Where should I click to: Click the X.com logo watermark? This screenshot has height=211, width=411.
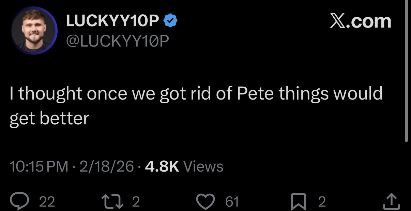click(x=361, y=21)
